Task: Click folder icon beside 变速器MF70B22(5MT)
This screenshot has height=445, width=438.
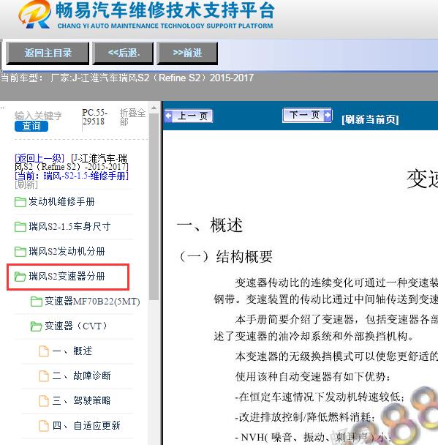Action: tap(36, 302)
